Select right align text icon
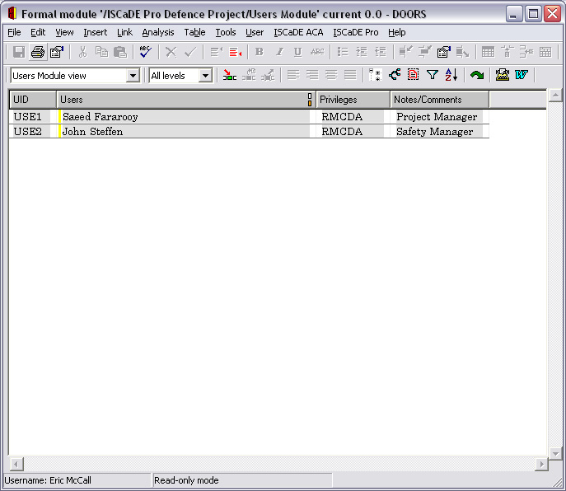This screenshot has width=566, height=491. click(x=312, y=75)
